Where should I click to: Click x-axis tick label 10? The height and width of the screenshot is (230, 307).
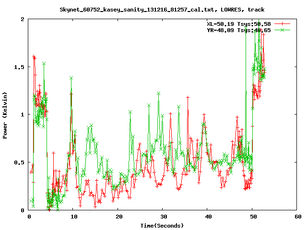[x=74, y=217]
